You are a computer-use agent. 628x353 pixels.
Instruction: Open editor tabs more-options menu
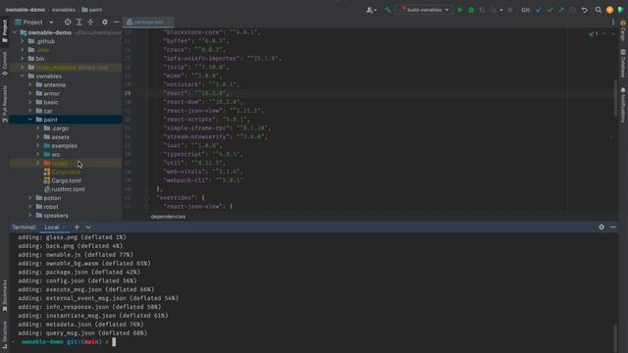tap(613, 22)
